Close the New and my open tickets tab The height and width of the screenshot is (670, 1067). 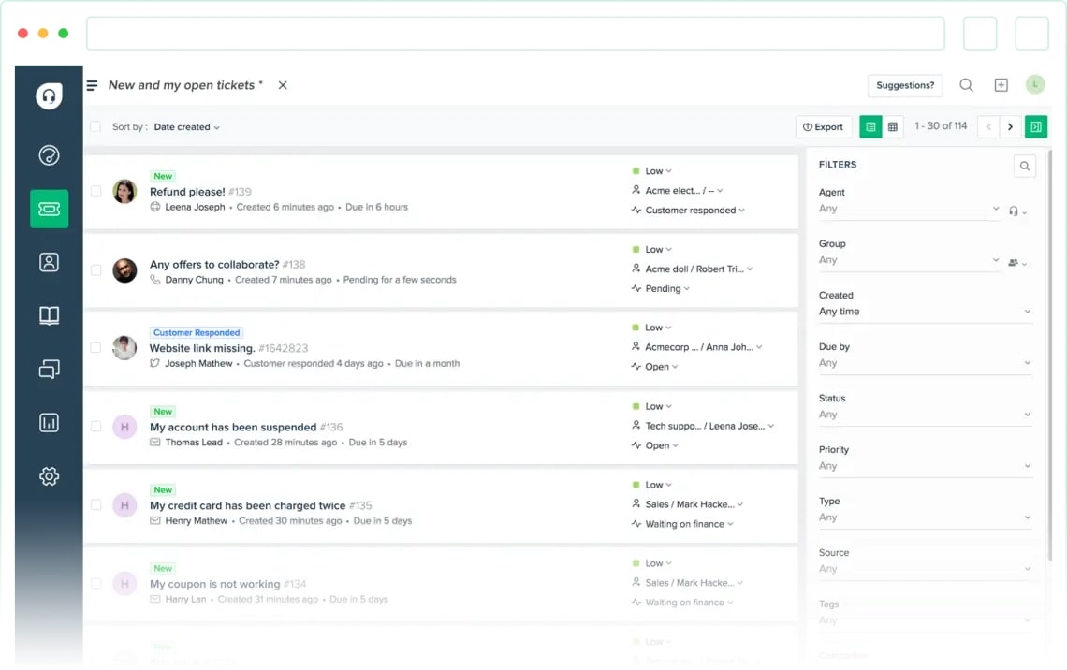(282, 84)
